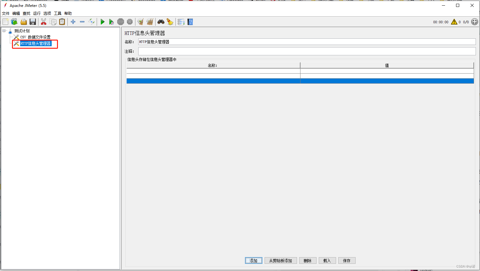Screen dimensions: 480x271
Task: Click the 保存 button
Action: click(x=347, y=261)
